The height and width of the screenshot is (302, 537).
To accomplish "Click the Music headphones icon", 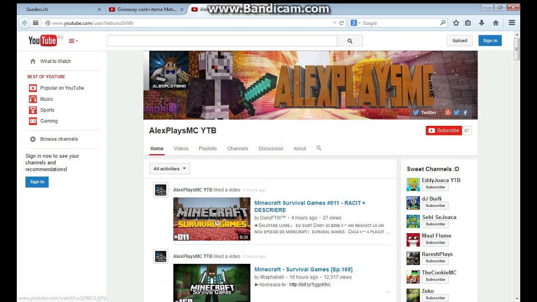I will pyautogui.click(x=33, y=99).
